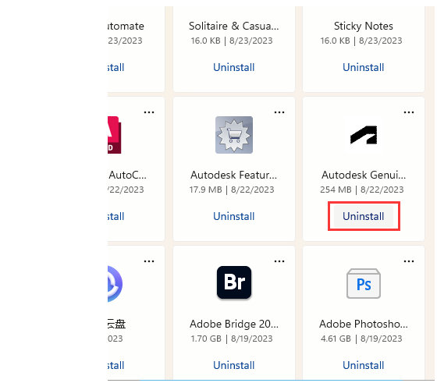Uninstall Adobe Photoshop

pyautogui.click(x=363, y=365)
